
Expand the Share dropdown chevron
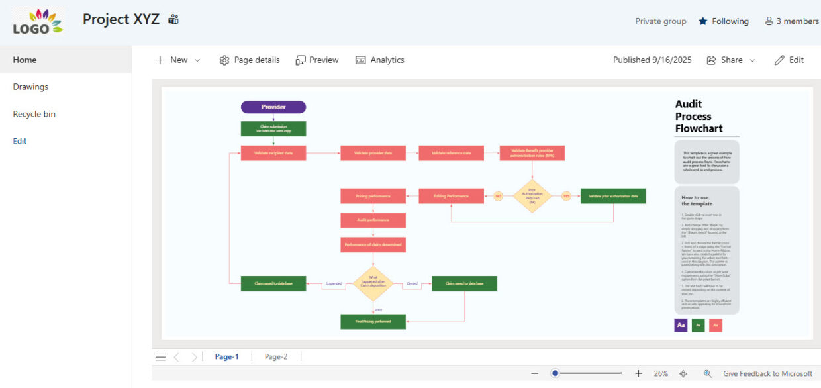[x=752, y=60]
